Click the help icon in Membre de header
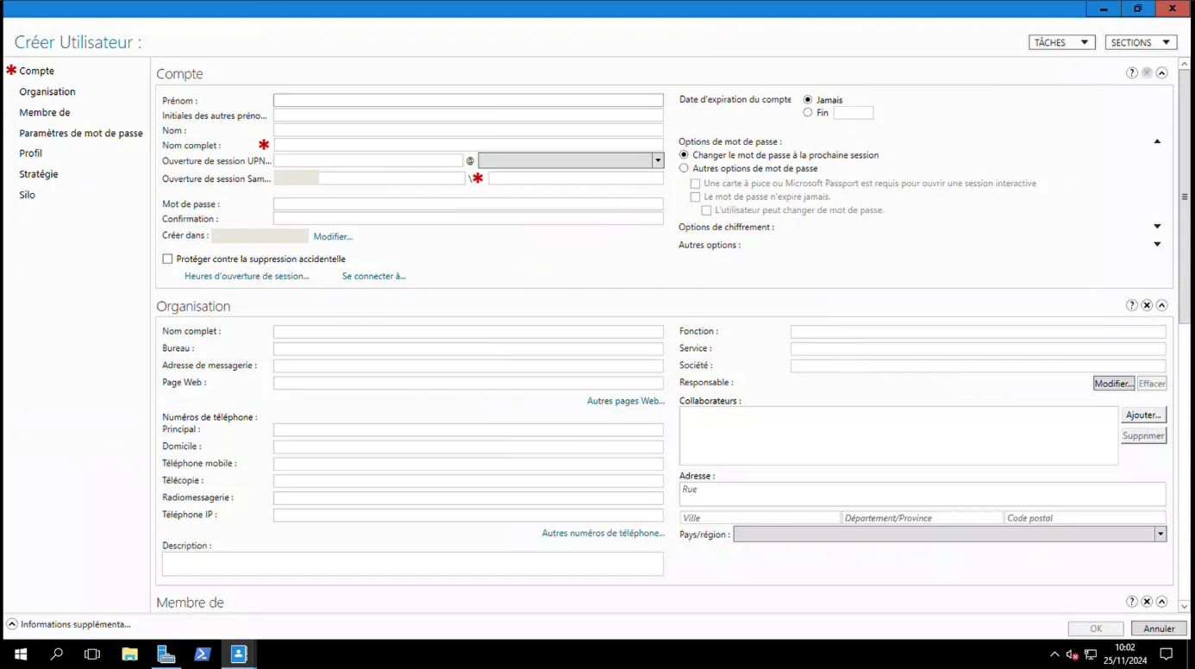Image resolution: width=1195 pixels, height=669 pixels. coord(1132,602)
